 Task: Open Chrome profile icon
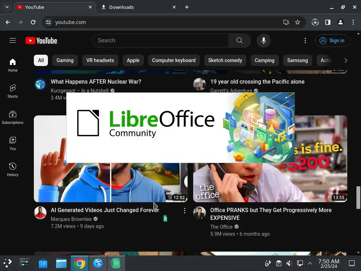coord(341,22)
